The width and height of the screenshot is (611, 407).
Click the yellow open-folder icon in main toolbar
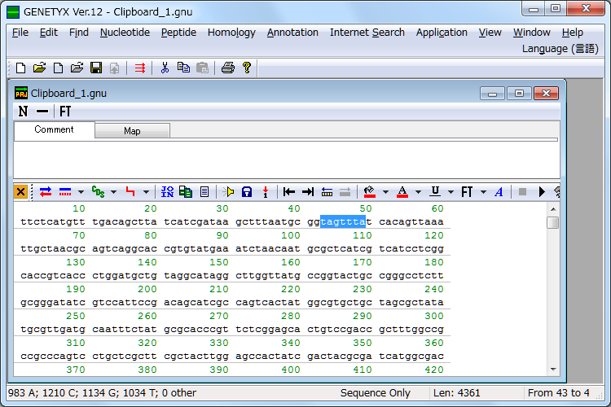39,68
